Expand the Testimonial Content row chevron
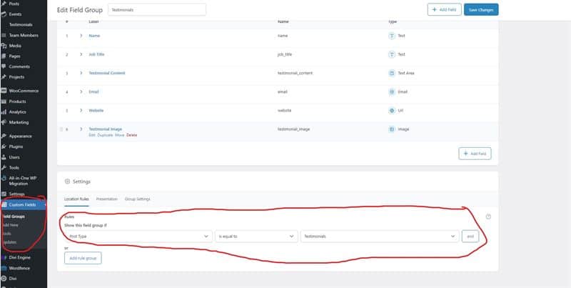Image resolution: width=571 pixels, height=288 pixels. pyautogui.click(x=81, y=73)
